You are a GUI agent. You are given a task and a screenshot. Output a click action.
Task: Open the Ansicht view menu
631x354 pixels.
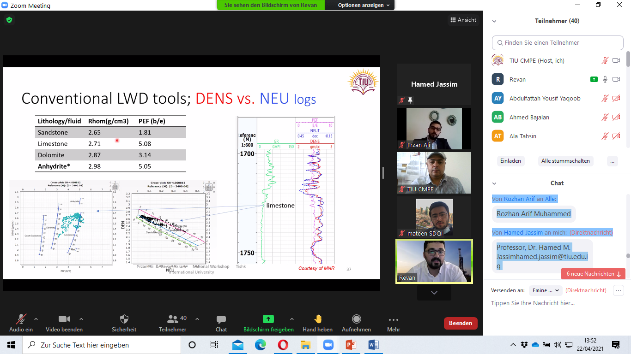click(x=463, y=20)
